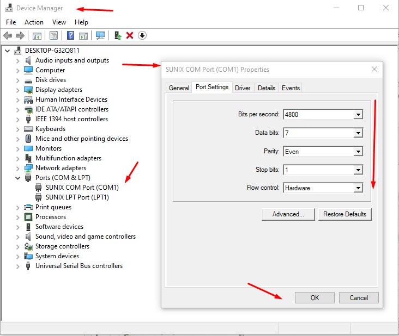Click the Universal Serial Bus controllers icon
Screen dimensions: 399x336
(28, 266)
